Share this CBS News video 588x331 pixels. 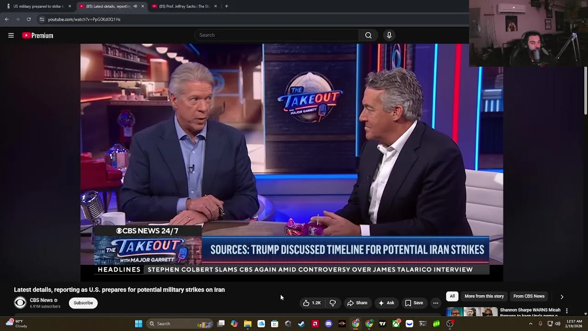click(357, 303)
